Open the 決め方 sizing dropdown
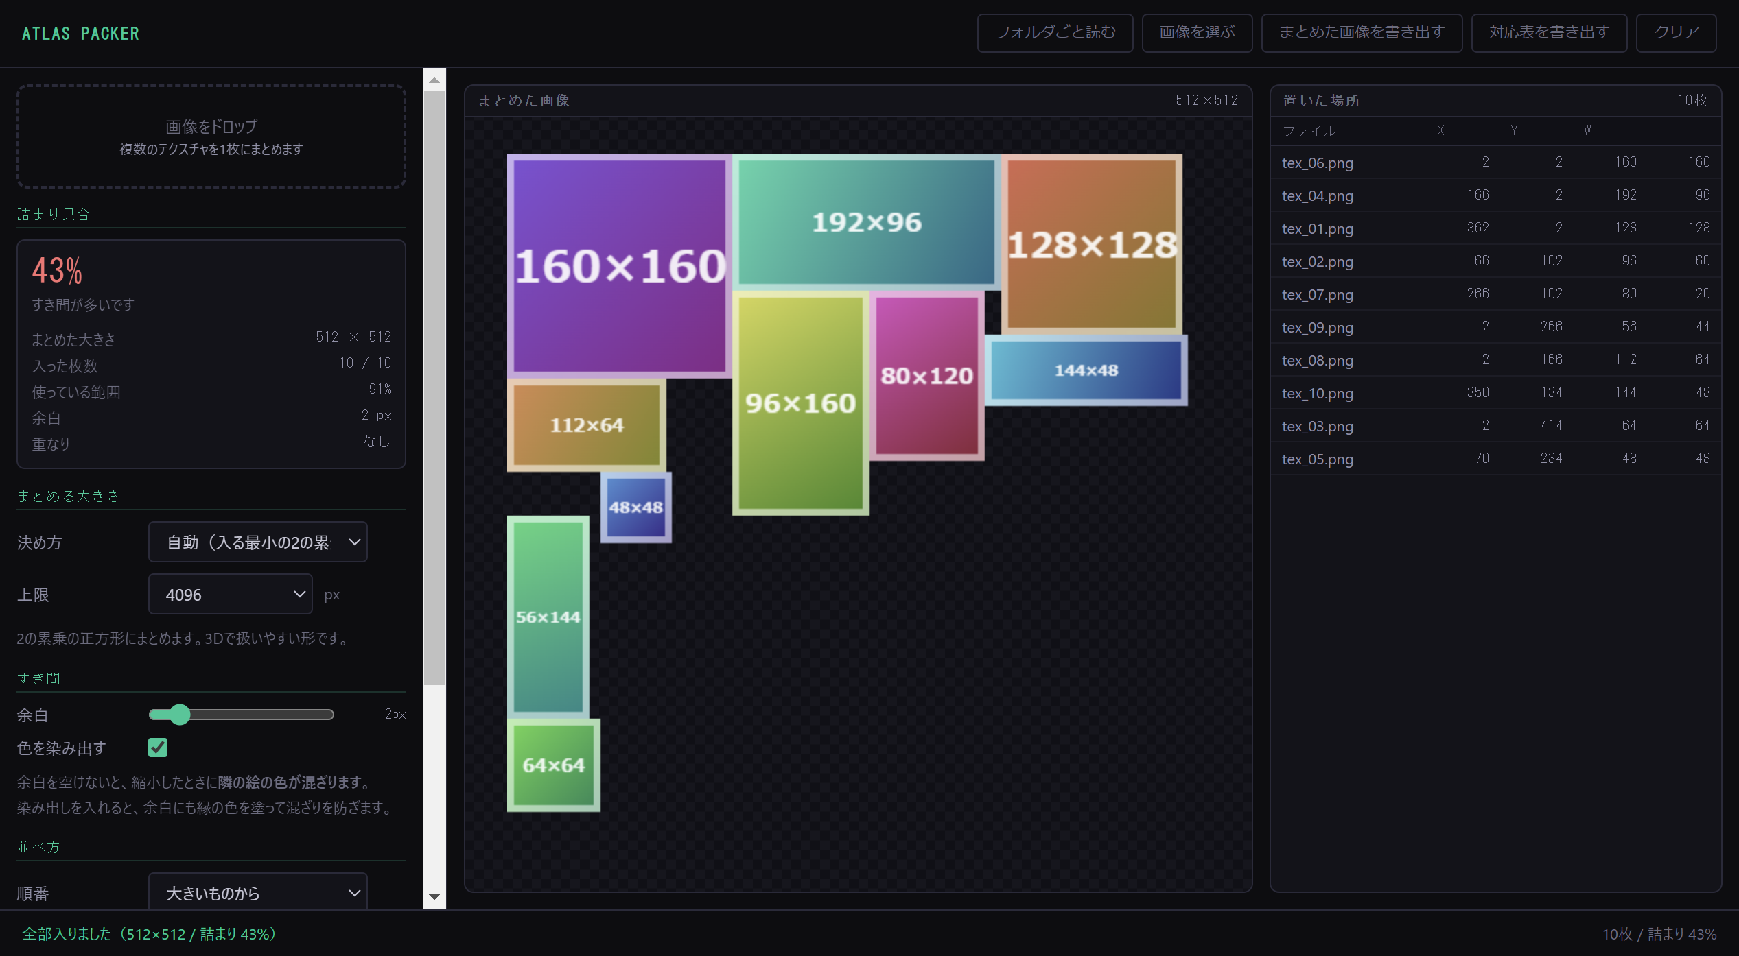Image resolution: width=1739 pixels, height=956 pixels. [258, 542]
